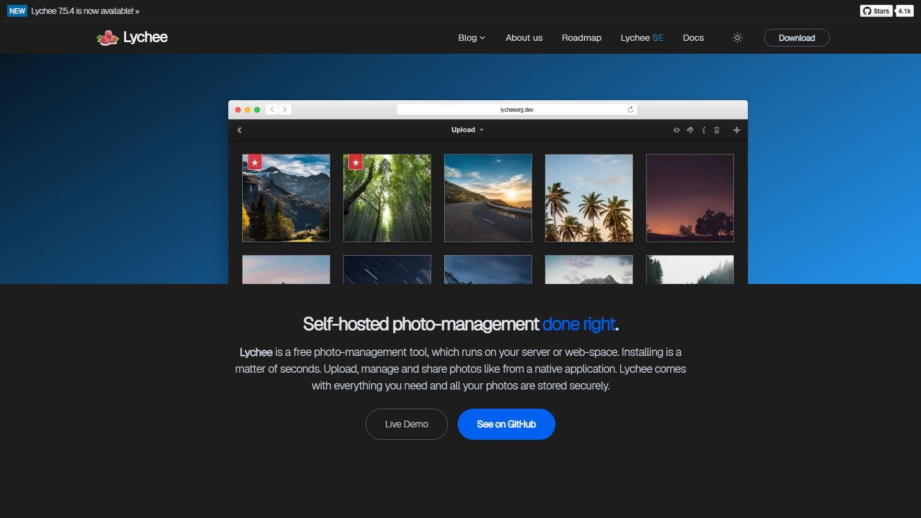
Task: Click the reload icon in the address bar
Action: pyautogui.click(x=630, y=109)
